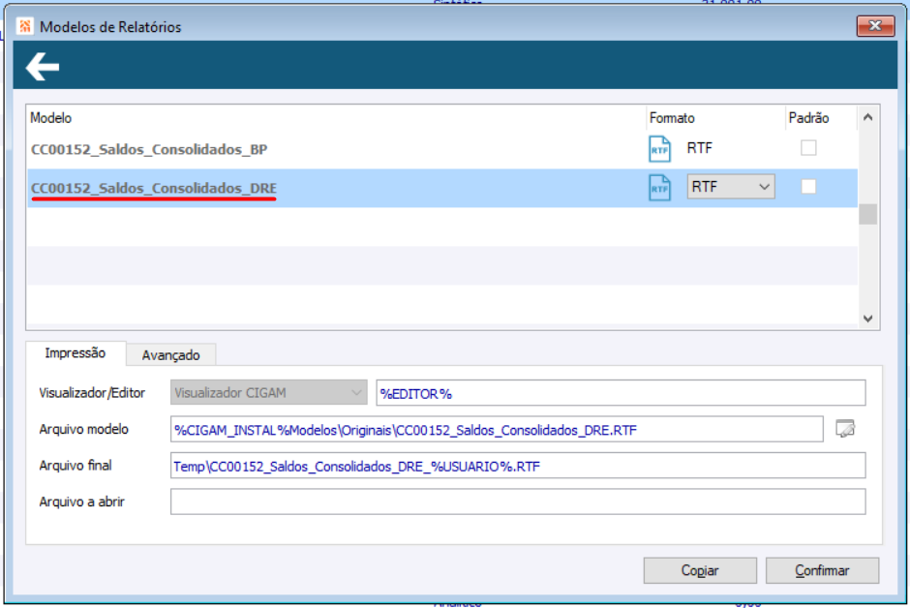Click the Arquivo a abrir field
The image size is (910, 608).
518,502
